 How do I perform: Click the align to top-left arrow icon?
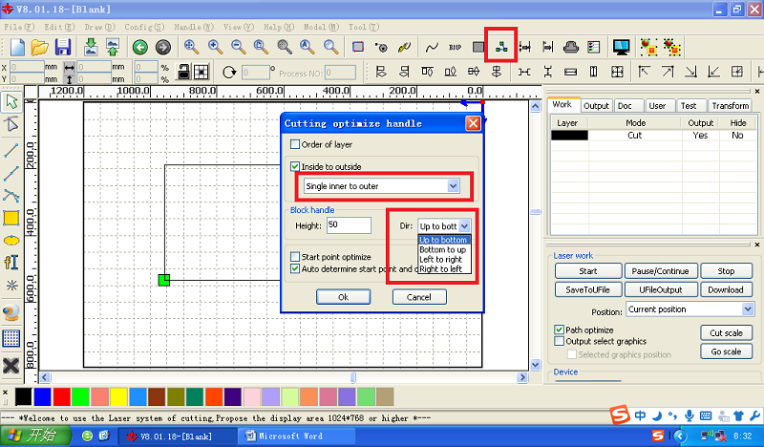pos(644,73)
